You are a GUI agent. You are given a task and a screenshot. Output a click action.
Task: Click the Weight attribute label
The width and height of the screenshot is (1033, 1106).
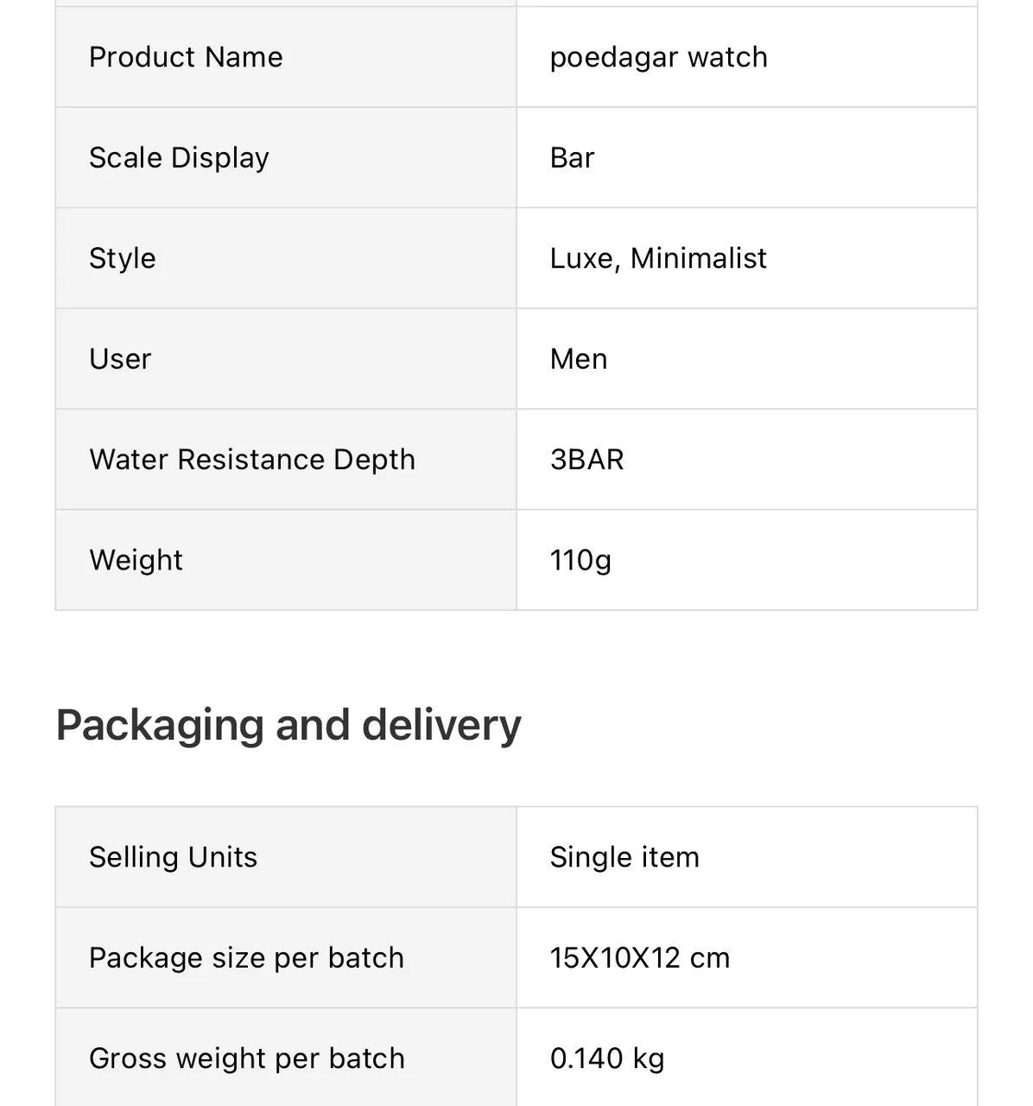[136, 560]
